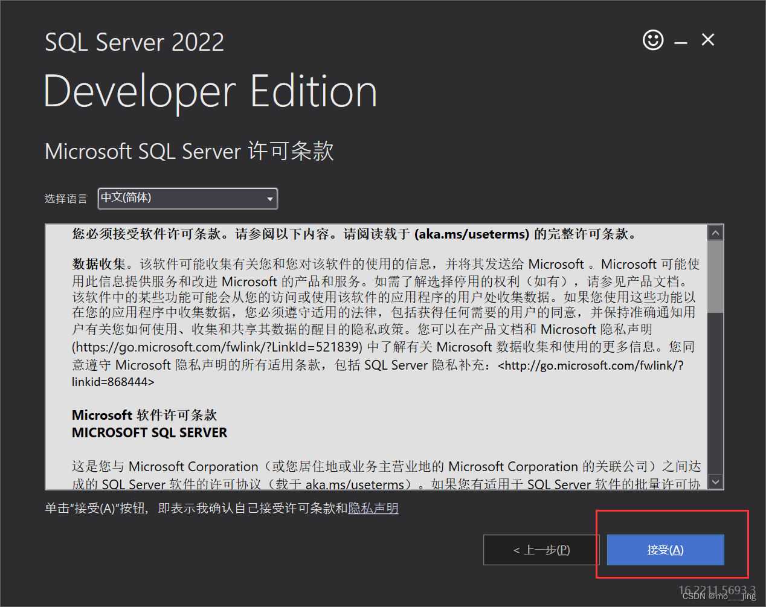This screenshot has height=607, width=766.
Task: Open the 选择语言 language dropdown
Action: [x=188, y=198]
